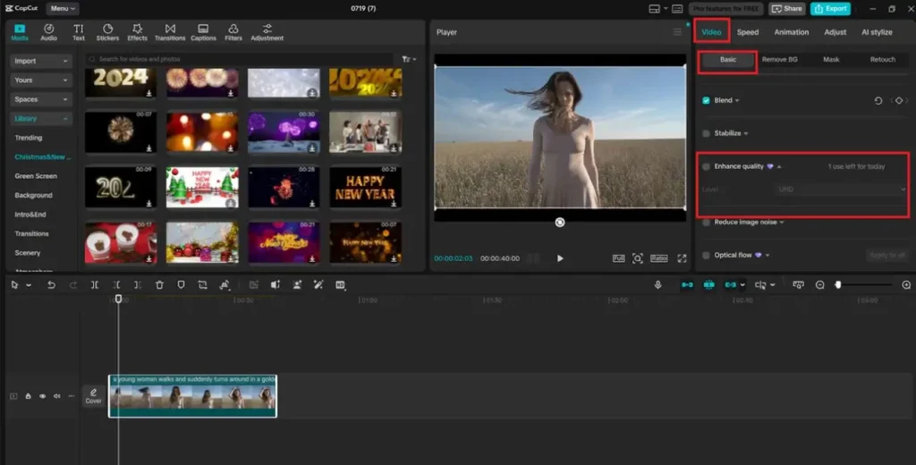The height and width of the screenshot is (465, 916).
Task: Enable the Optical flow checkbox
Action: (x=707, y=255)
